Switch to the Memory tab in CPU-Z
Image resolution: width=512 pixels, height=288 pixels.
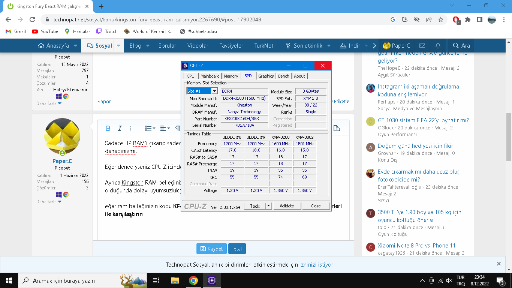pyautogui.click(x=231, y=76)
